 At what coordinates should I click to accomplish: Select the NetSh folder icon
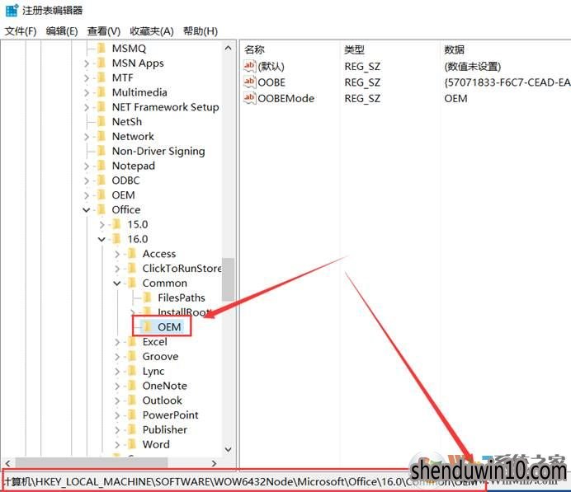(101, 121)
